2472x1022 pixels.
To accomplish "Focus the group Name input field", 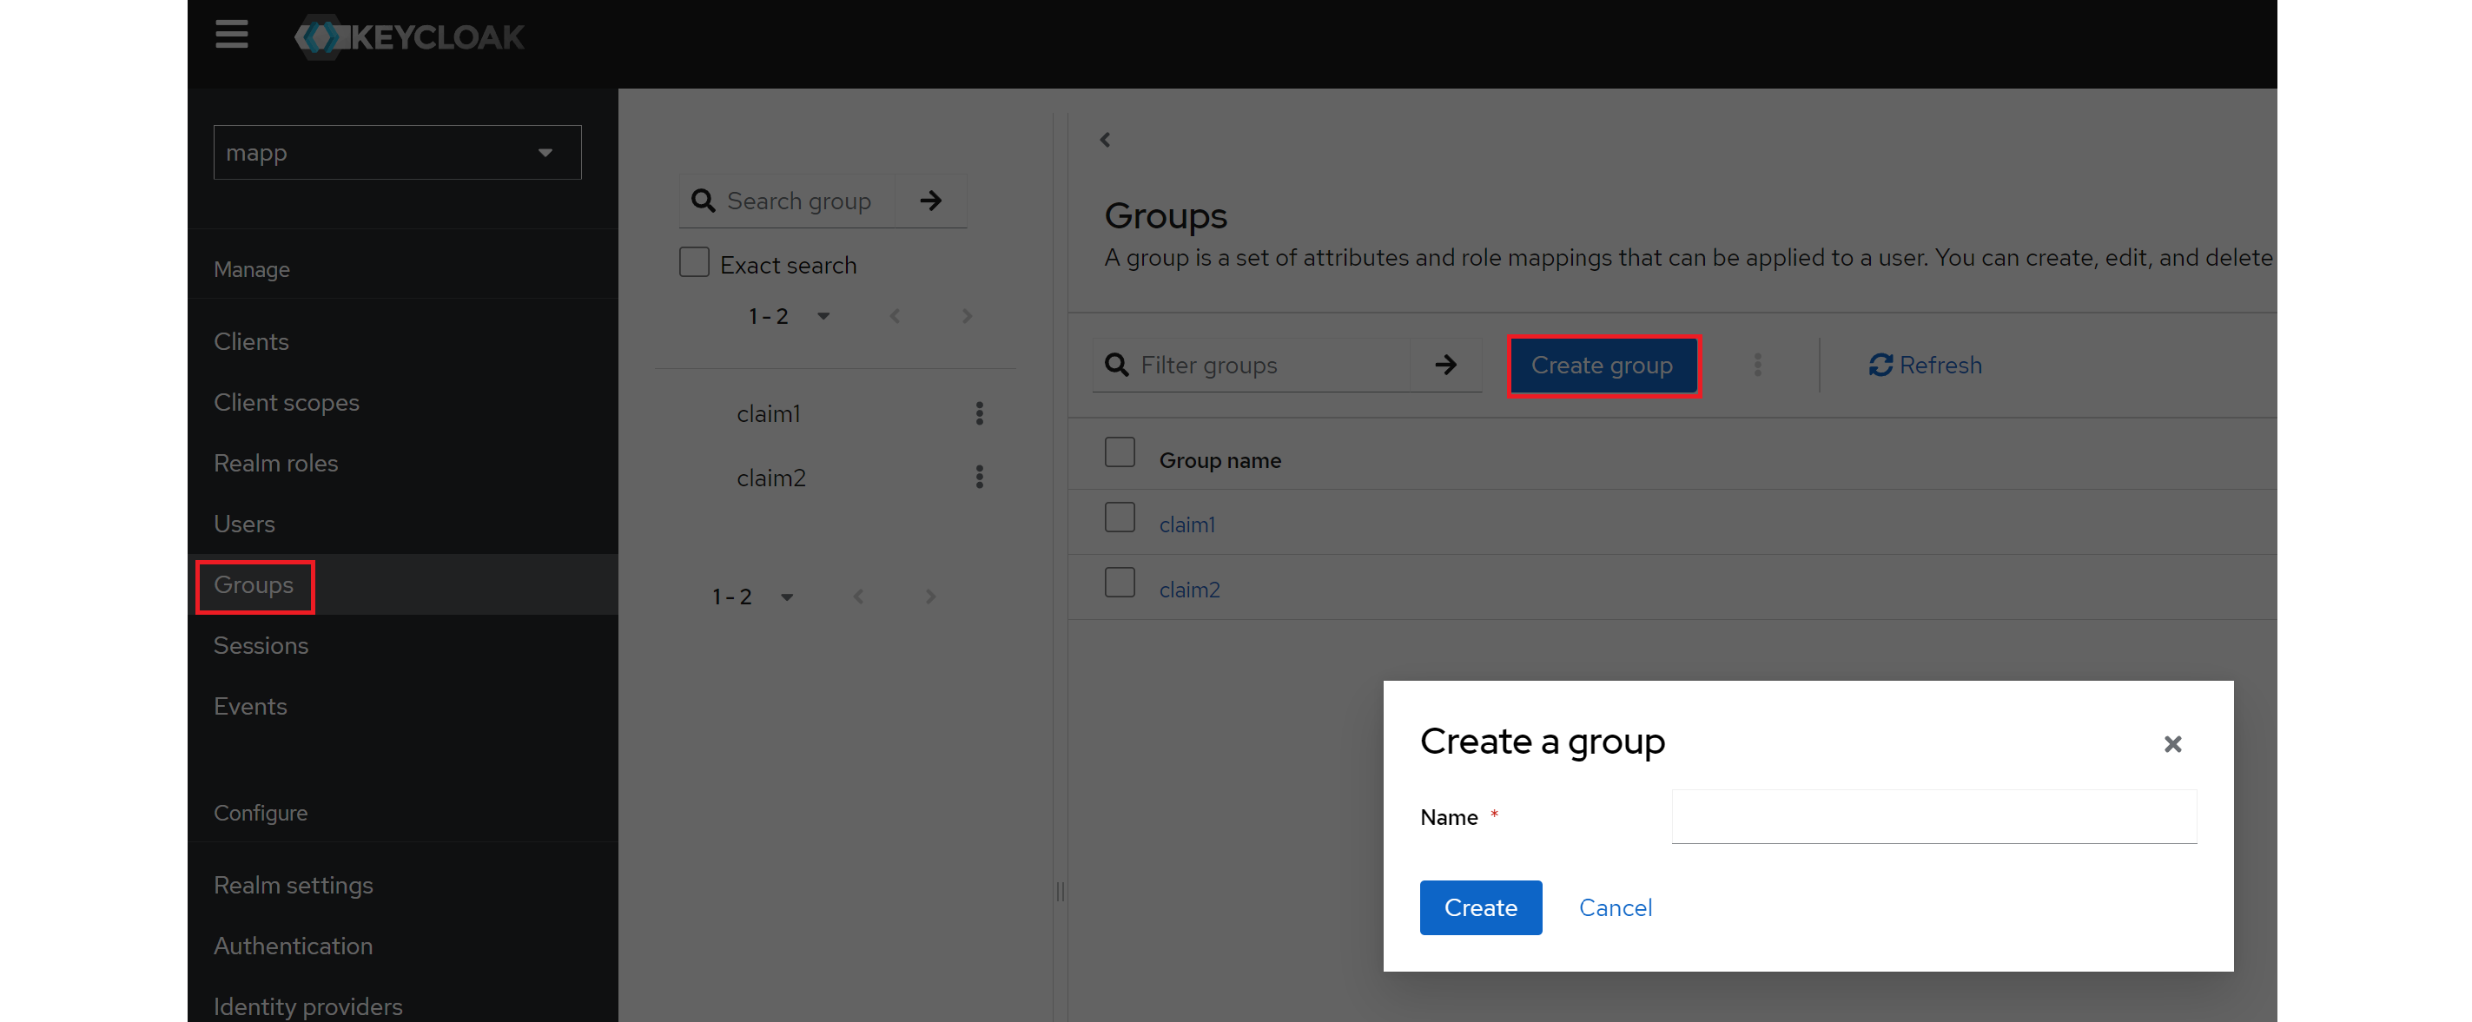I will click(1933, 816).
